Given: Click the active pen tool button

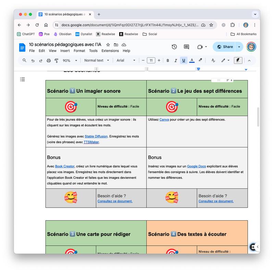Looking at the screenshot, I should pos(238,61).
